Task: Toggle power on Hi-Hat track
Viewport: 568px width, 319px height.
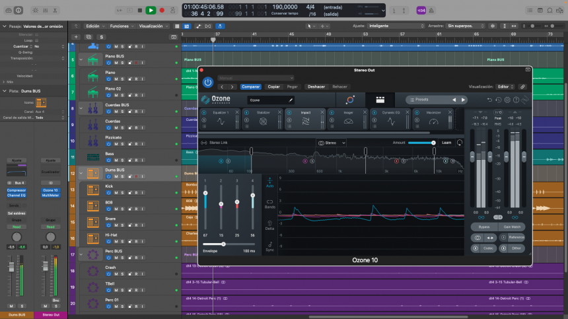Action: [x=108, y=242]
